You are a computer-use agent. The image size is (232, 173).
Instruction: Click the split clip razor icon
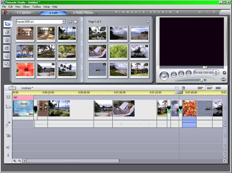(177, 88)
